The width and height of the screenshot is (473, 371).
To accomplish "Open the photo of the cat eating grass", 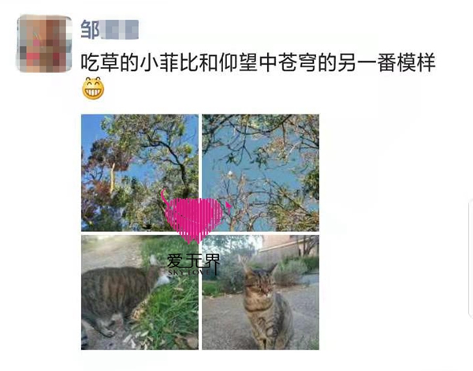I will (140, 292).
